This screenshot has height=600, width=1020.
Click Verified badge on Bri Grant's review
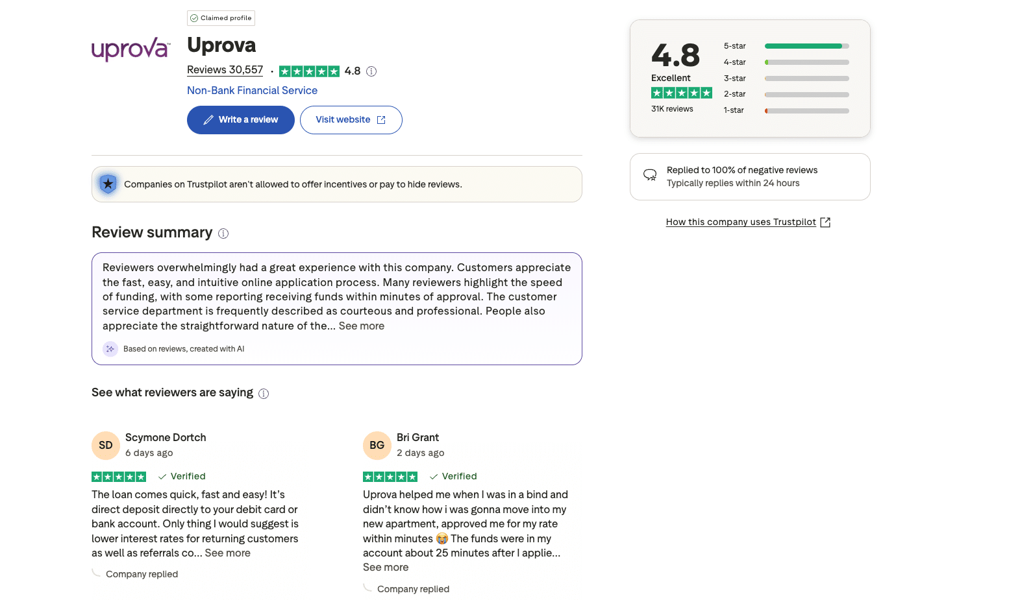pyautogui.click(x=453, y=476)
